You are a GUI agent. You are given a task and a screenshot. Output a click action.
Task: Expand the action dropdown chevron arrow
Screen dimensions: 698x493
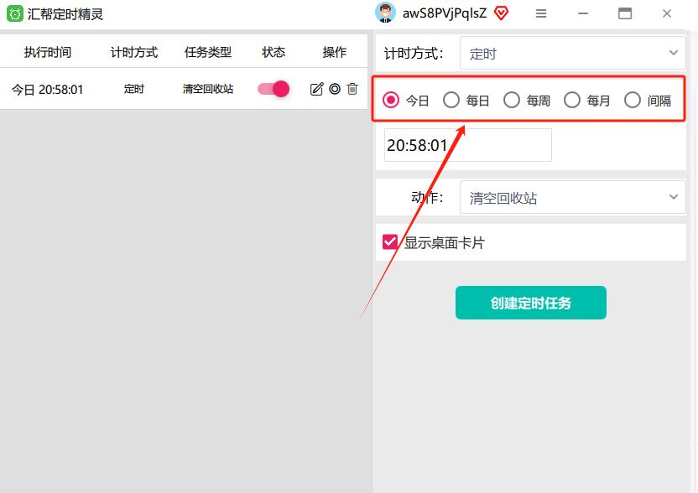point(674,197)
